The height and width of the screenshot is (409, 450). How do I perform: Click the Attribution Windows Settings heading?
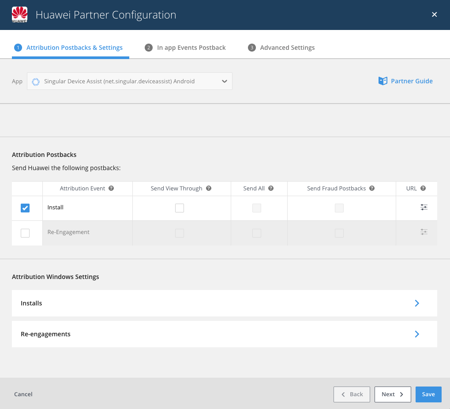pos(56,277)
